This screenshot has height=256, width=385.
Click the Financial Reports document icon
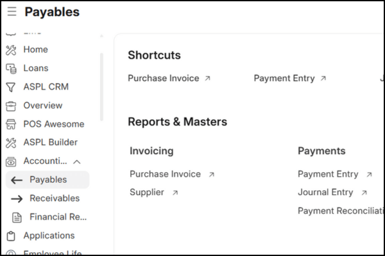17,217
